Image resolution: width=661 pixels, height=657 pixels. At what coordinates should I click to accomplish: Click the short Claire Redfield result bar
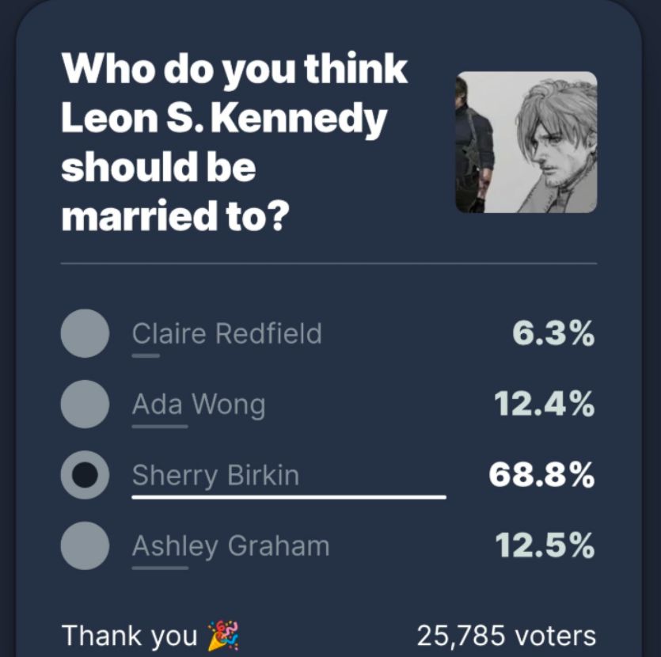tap(146, 355)
